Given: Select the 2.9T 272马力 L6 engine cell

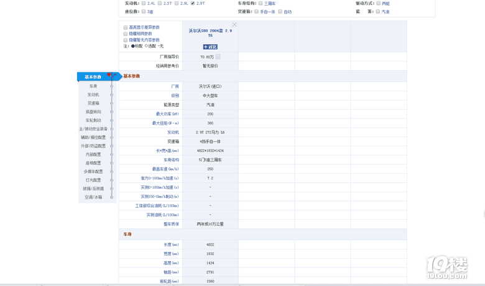Looking at the screenshot, I should [210, 132].
